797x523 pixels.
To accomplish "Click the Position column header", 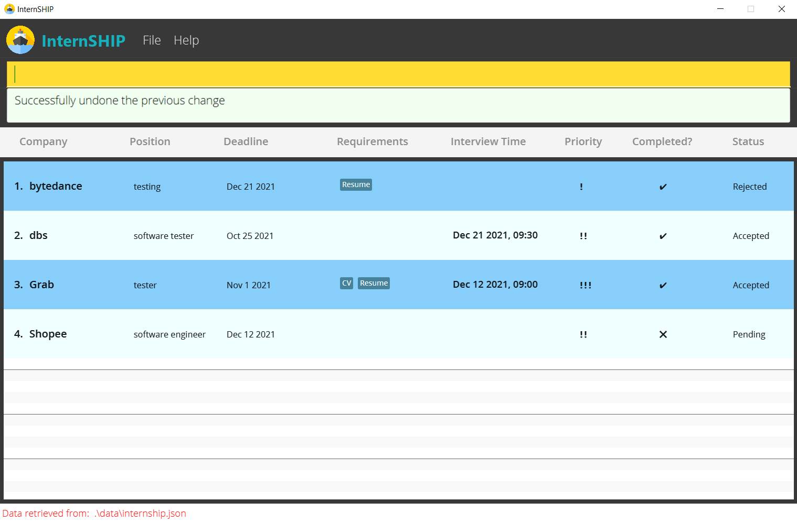I will 150,141.
